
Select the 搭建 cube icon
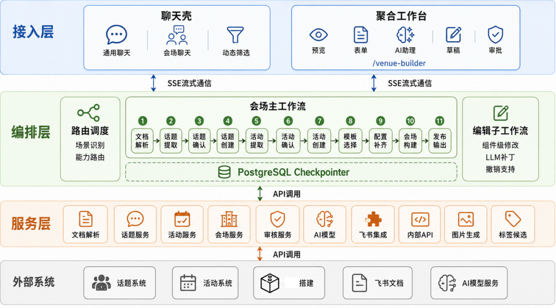270,283
